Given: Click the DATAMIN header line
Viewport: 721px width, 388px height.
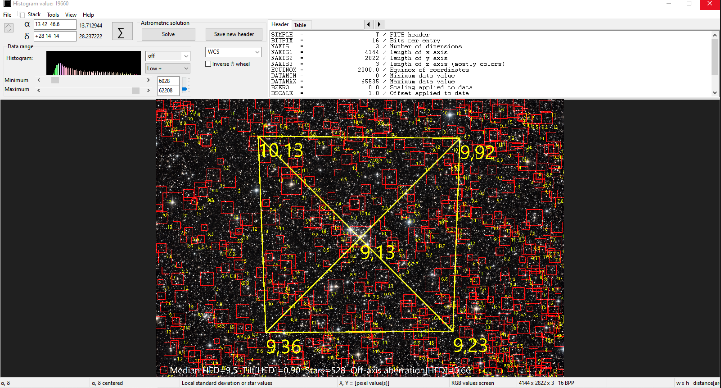Looking at the screenshot, I should pyautogui.click(x=363, y=76).
